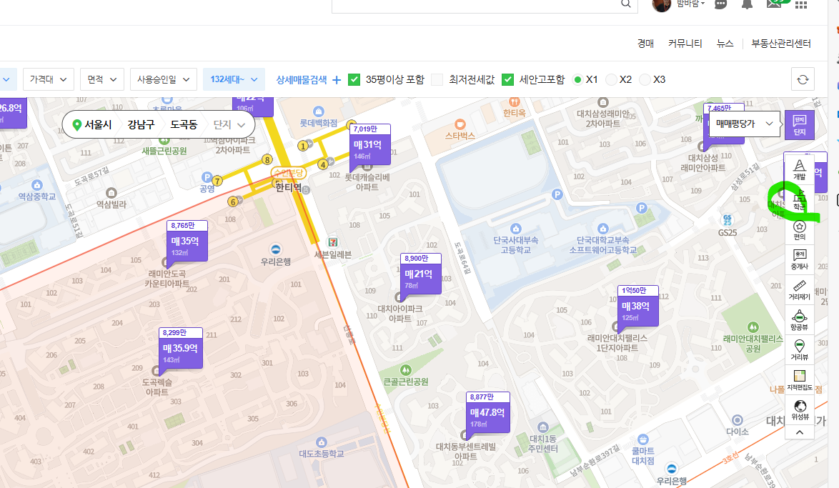Click the user profile avatar
The height and width of the screenshot is (488, 839).
point(661,4)
